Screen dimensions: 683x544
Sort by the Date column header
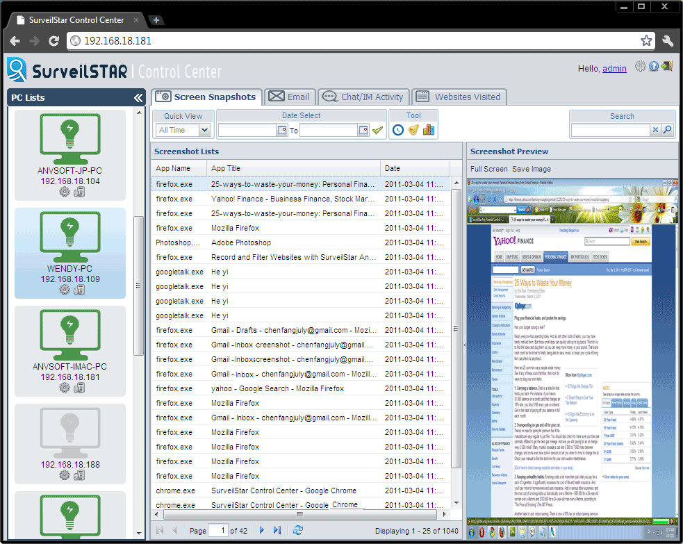[415, 168]
